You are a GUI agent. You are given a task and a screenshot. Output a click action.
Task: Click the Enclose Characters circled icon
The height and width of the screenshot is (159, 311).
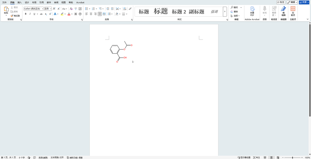pyautogui.click(x=80, y=14)
